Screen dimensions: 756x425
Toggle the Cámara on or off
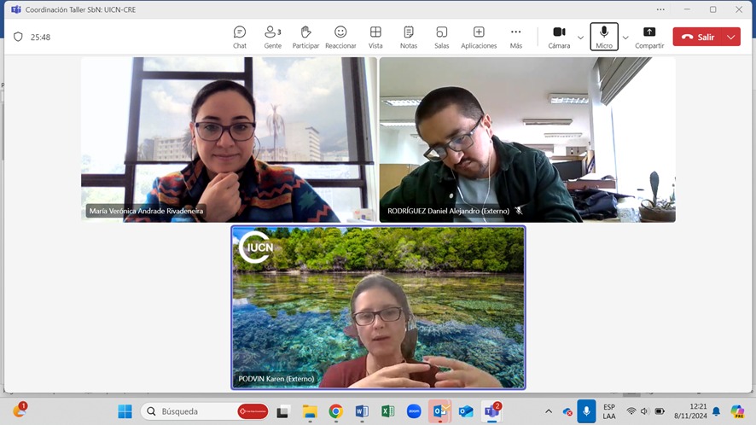tap(559, 37)
